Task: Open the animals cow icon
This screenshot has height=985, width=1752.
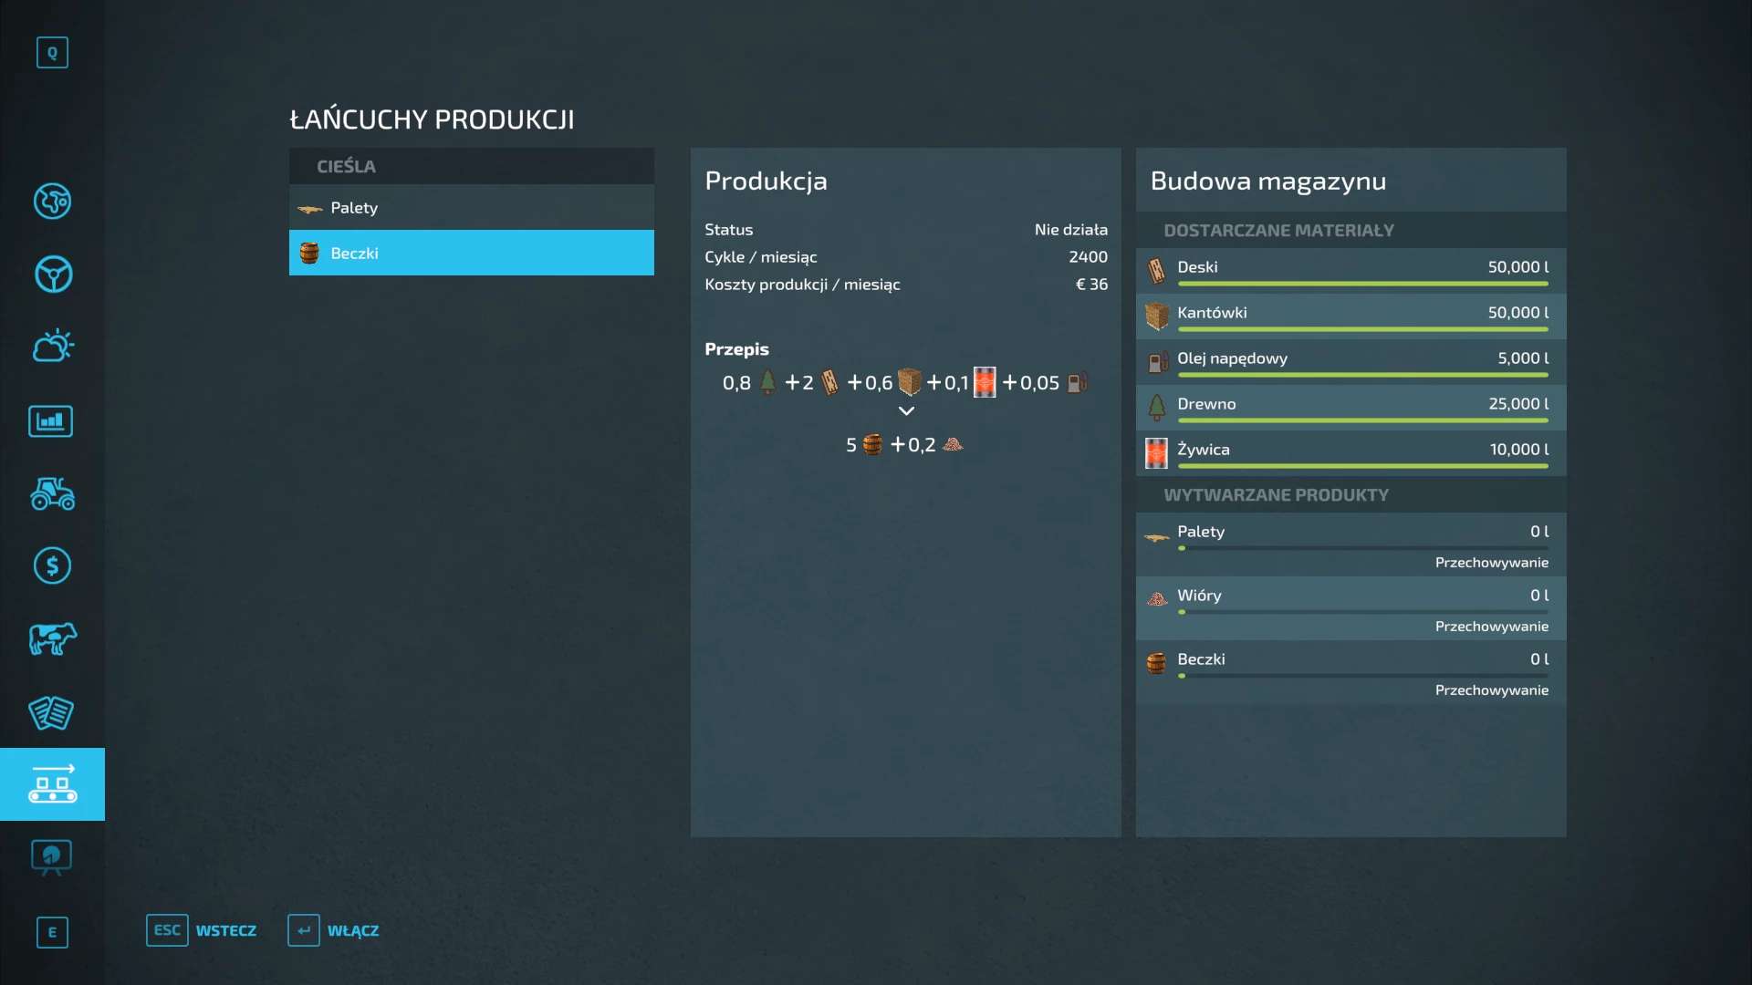Action: coord(52,639)
